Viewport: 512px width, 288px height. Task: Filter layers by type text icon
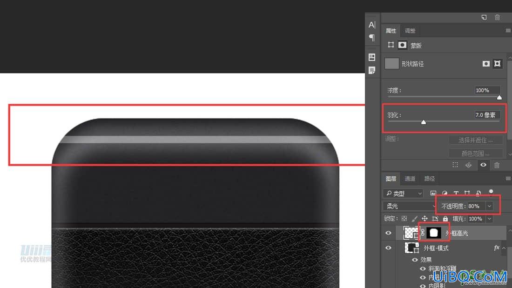(456, 193)
